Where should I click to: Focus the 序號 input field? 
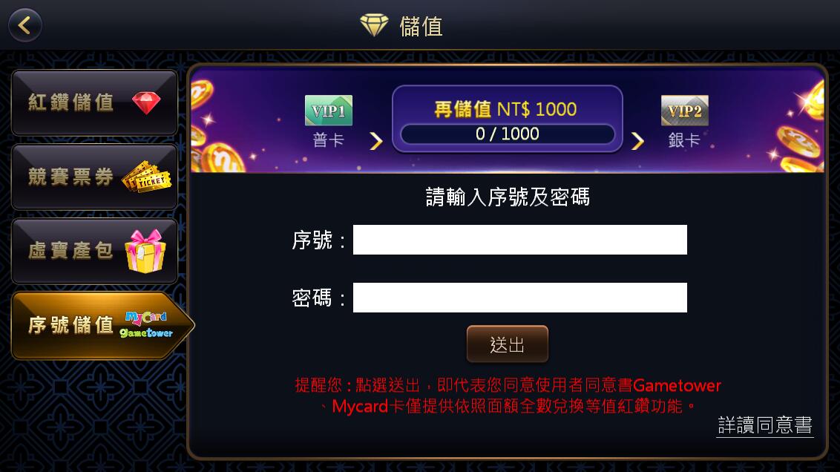click(519, 240)
